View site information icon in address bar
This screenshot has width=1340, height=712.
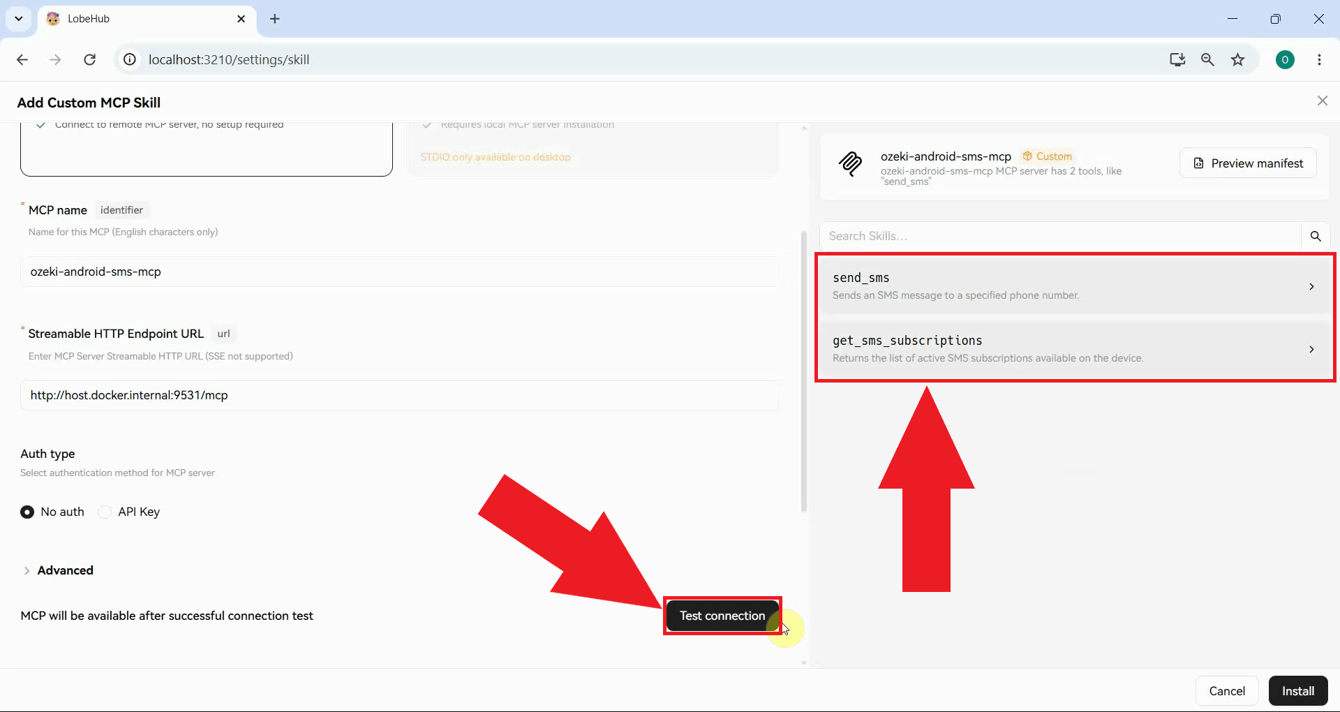(x=130, y=59)
